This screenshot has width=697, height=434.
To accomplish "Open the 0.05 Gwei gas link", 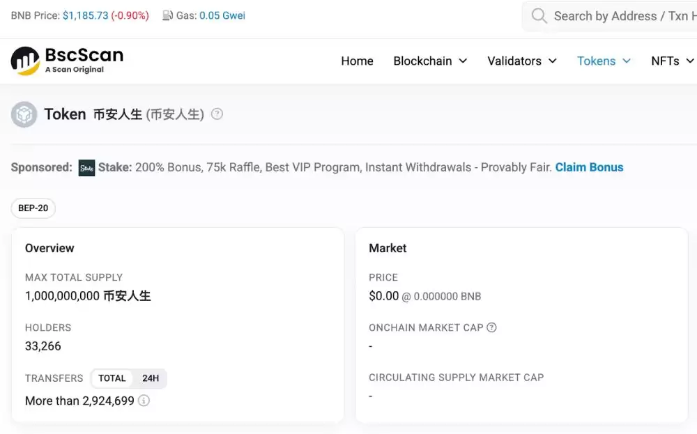I will coord(216,15).
